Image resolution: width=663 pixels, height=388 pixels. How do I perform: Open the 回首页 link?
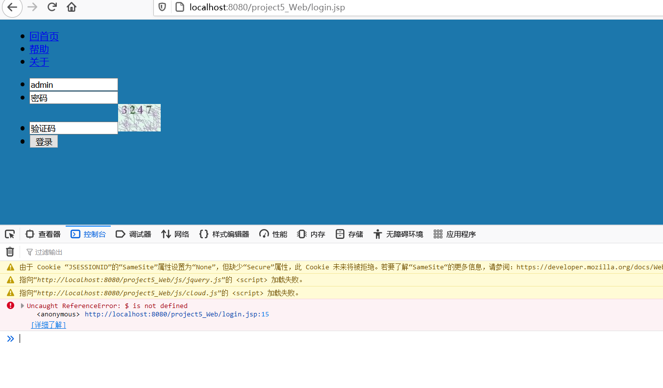(x=44, y=36)
